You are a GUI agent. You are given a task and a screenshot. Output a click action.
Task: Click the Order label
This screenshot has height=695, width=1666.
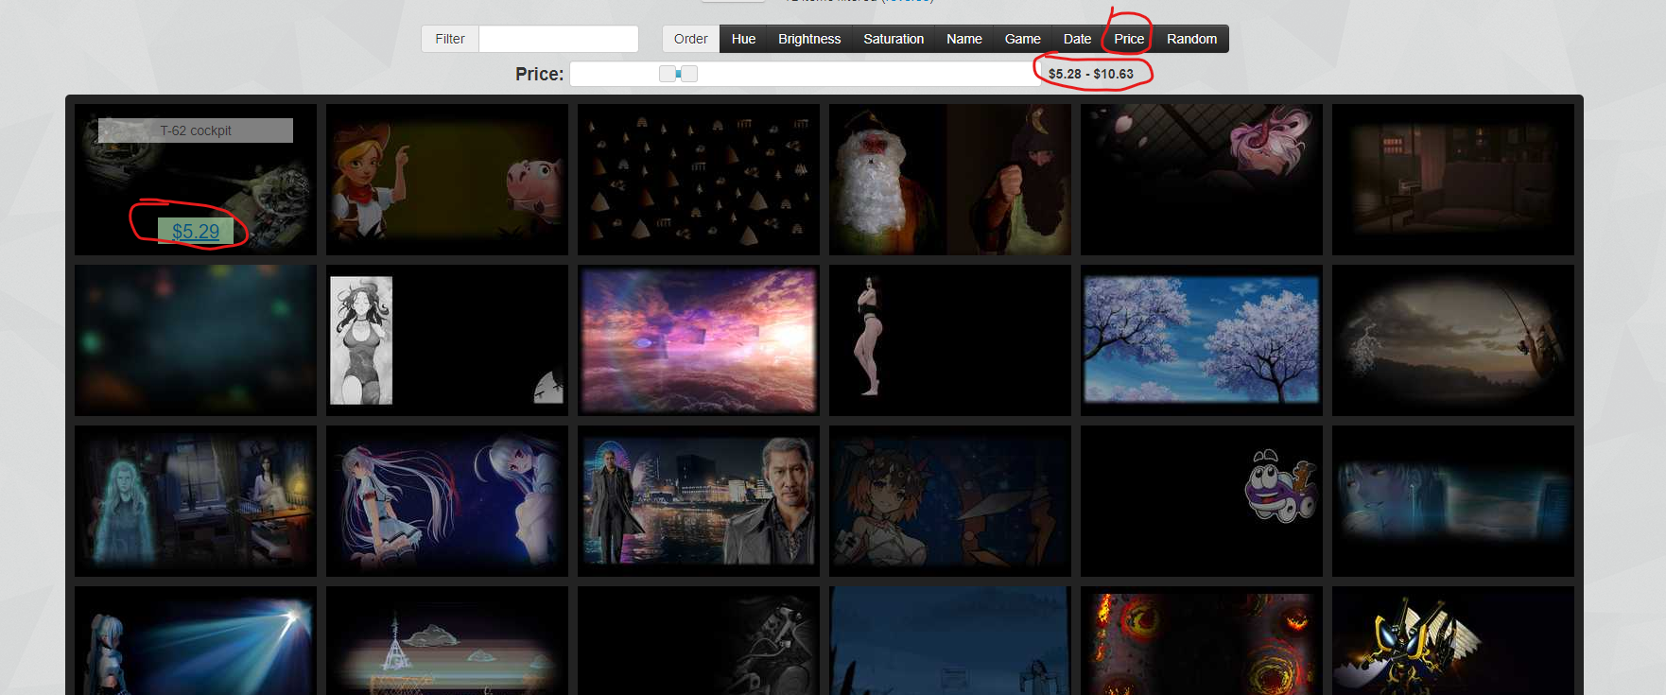[691, 39]
